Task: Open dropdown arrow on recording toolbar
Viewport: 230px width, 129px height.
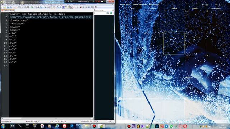Action: click(66, 1)
